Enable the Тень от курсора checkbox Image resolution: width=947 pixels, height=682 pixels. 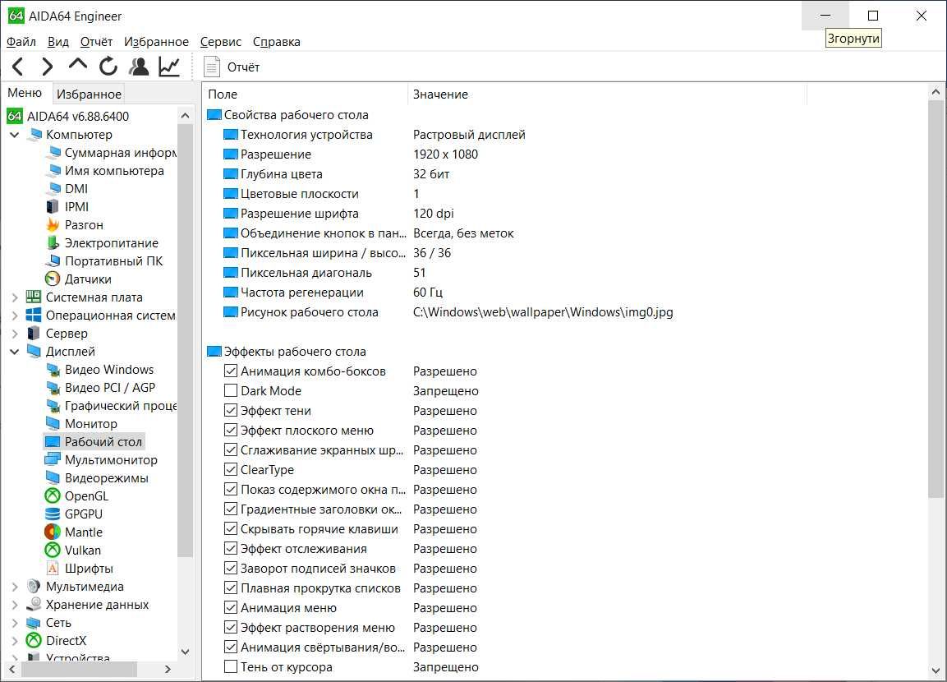tap(231, 667)
